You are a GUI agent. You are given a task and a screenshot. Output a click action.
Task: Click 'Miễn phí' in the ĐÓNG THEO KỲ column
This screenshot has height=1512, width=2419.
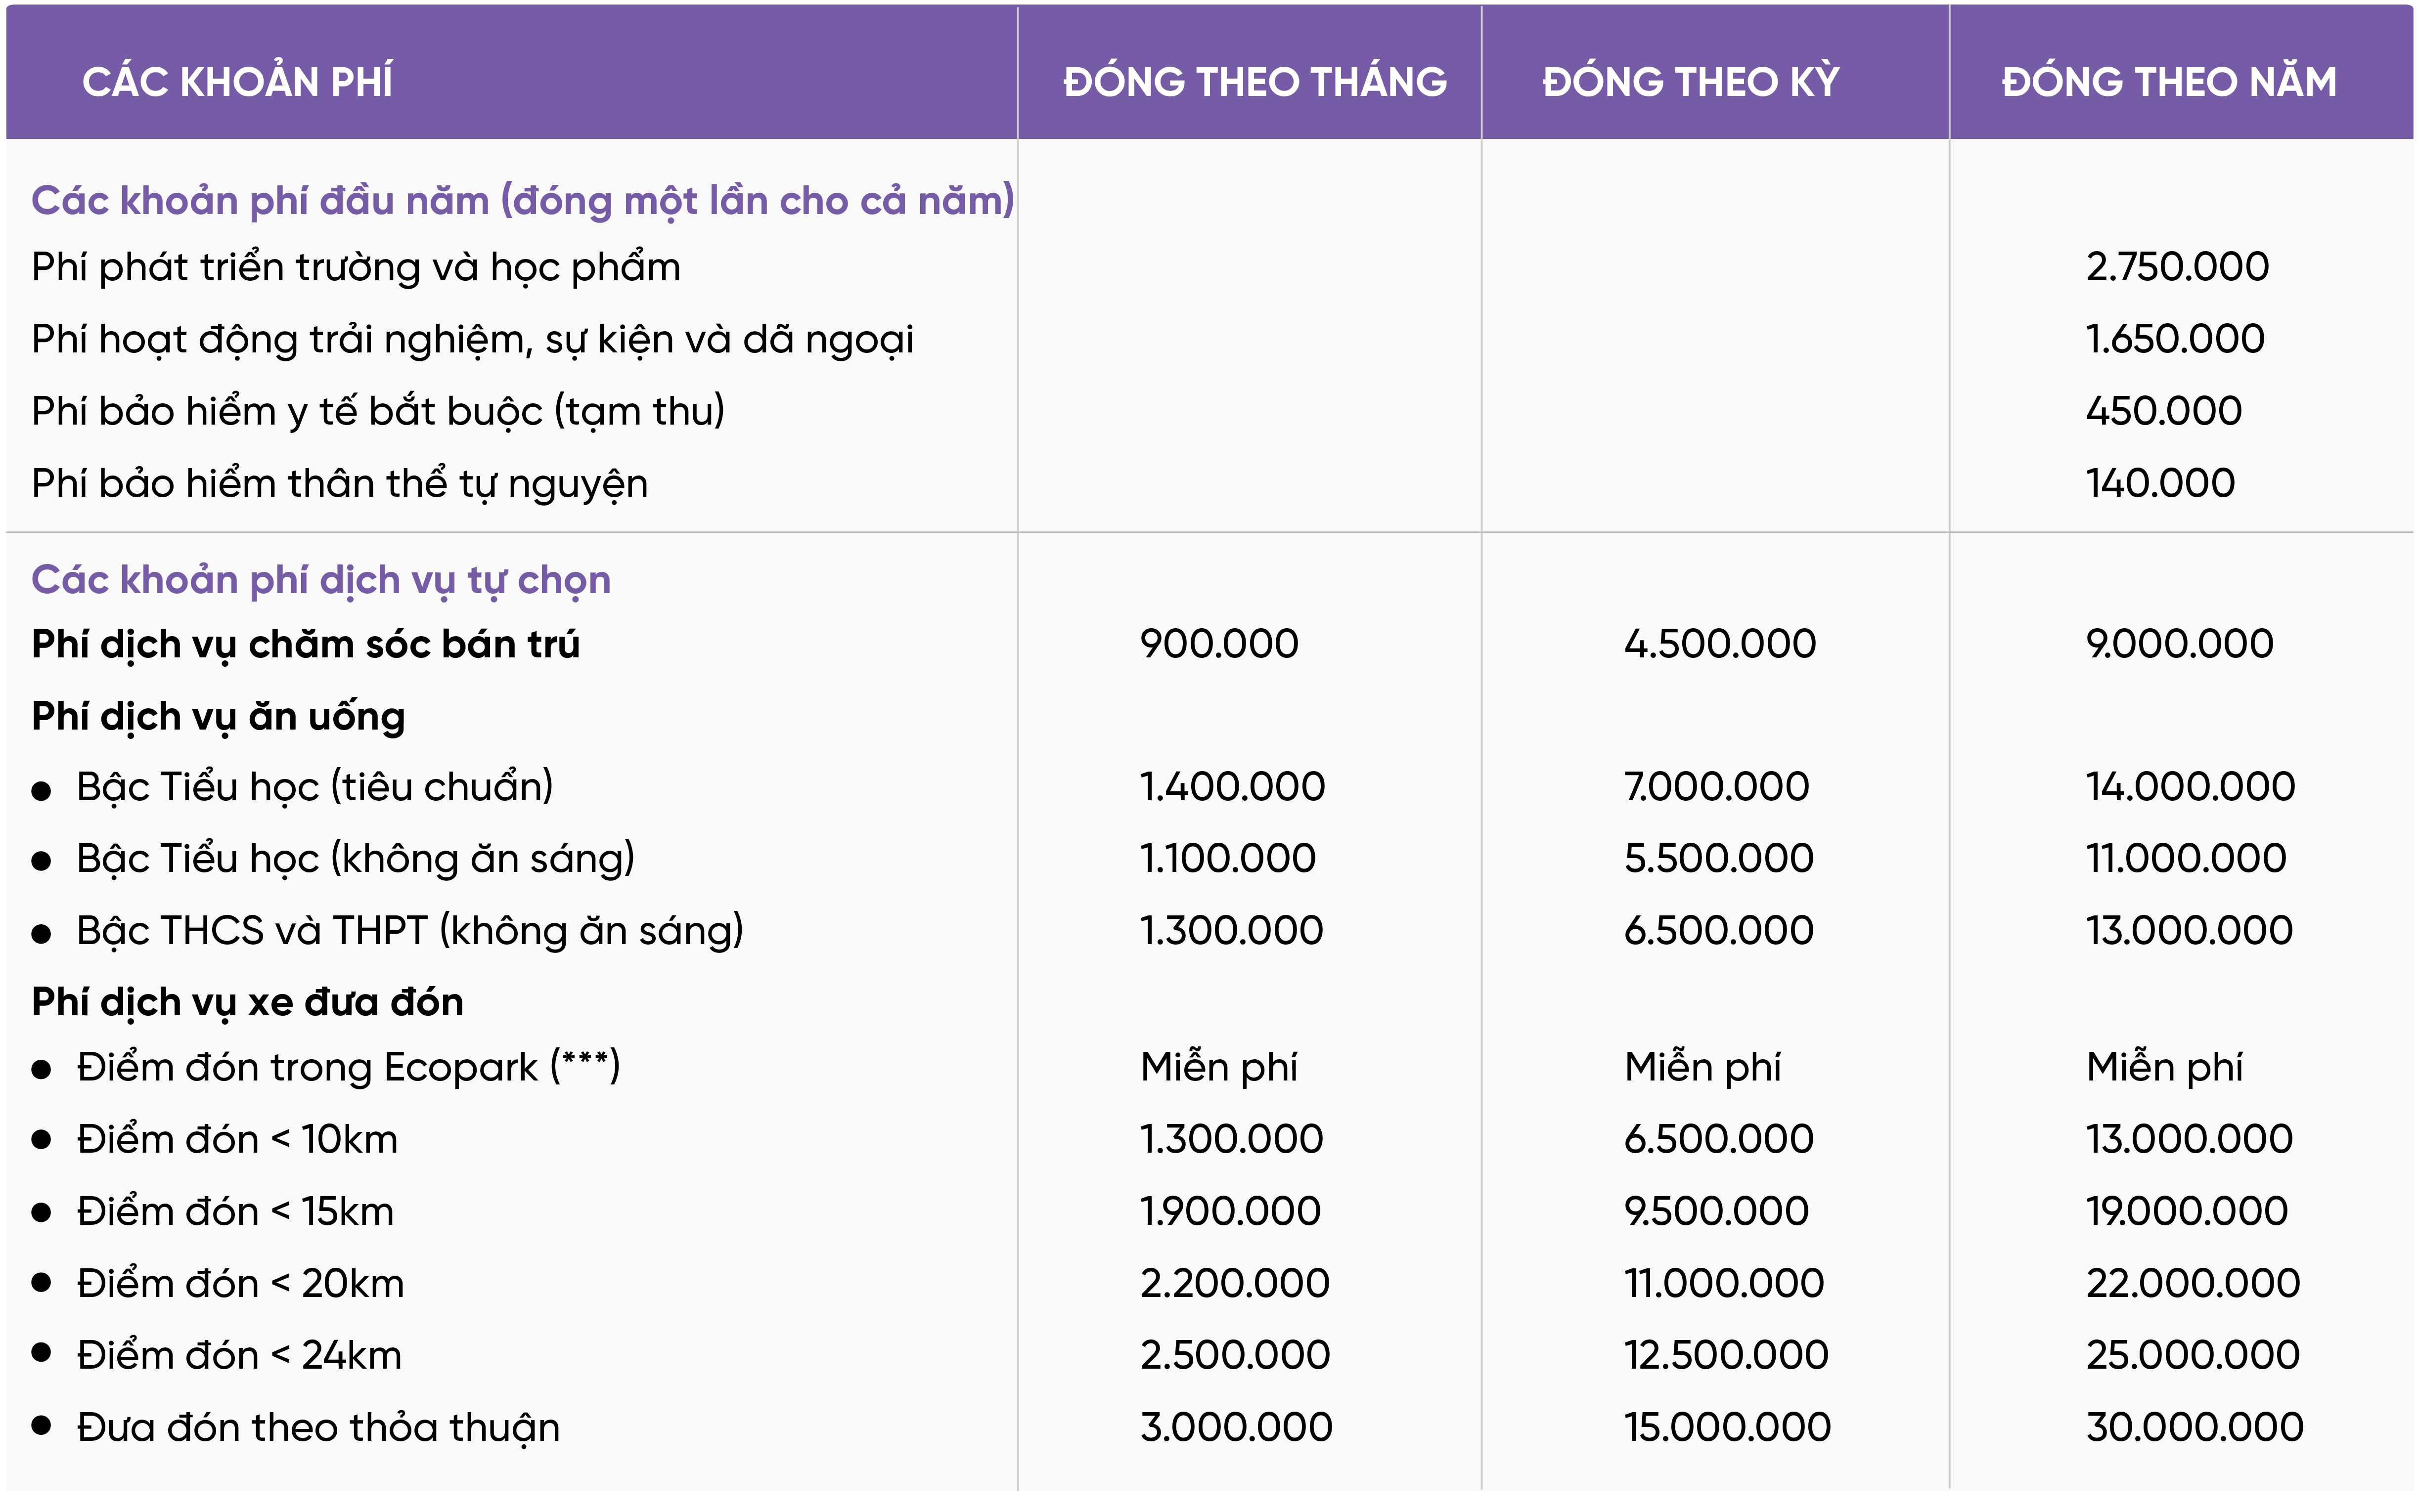tap(1702, 1067)
